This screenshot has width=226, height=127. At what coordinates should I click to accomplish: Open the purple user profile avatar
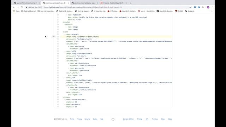(208, 7)
